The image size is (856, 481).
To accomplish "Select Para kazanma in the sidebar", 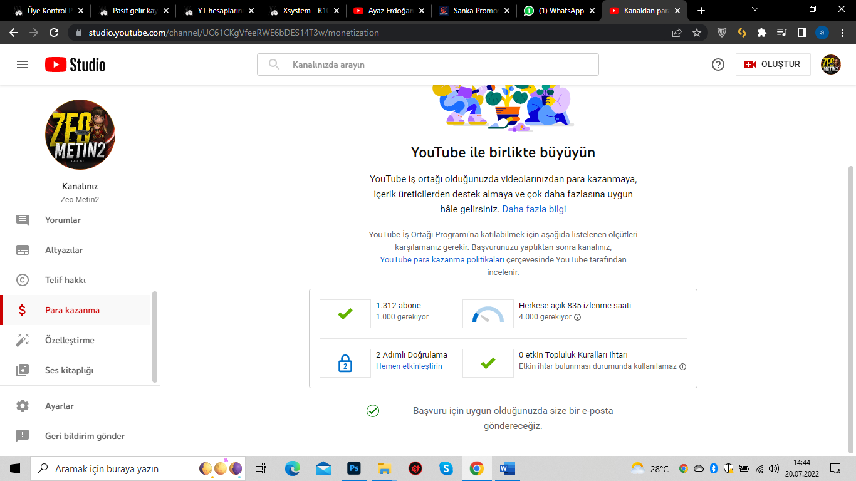I will coord(75,310).
